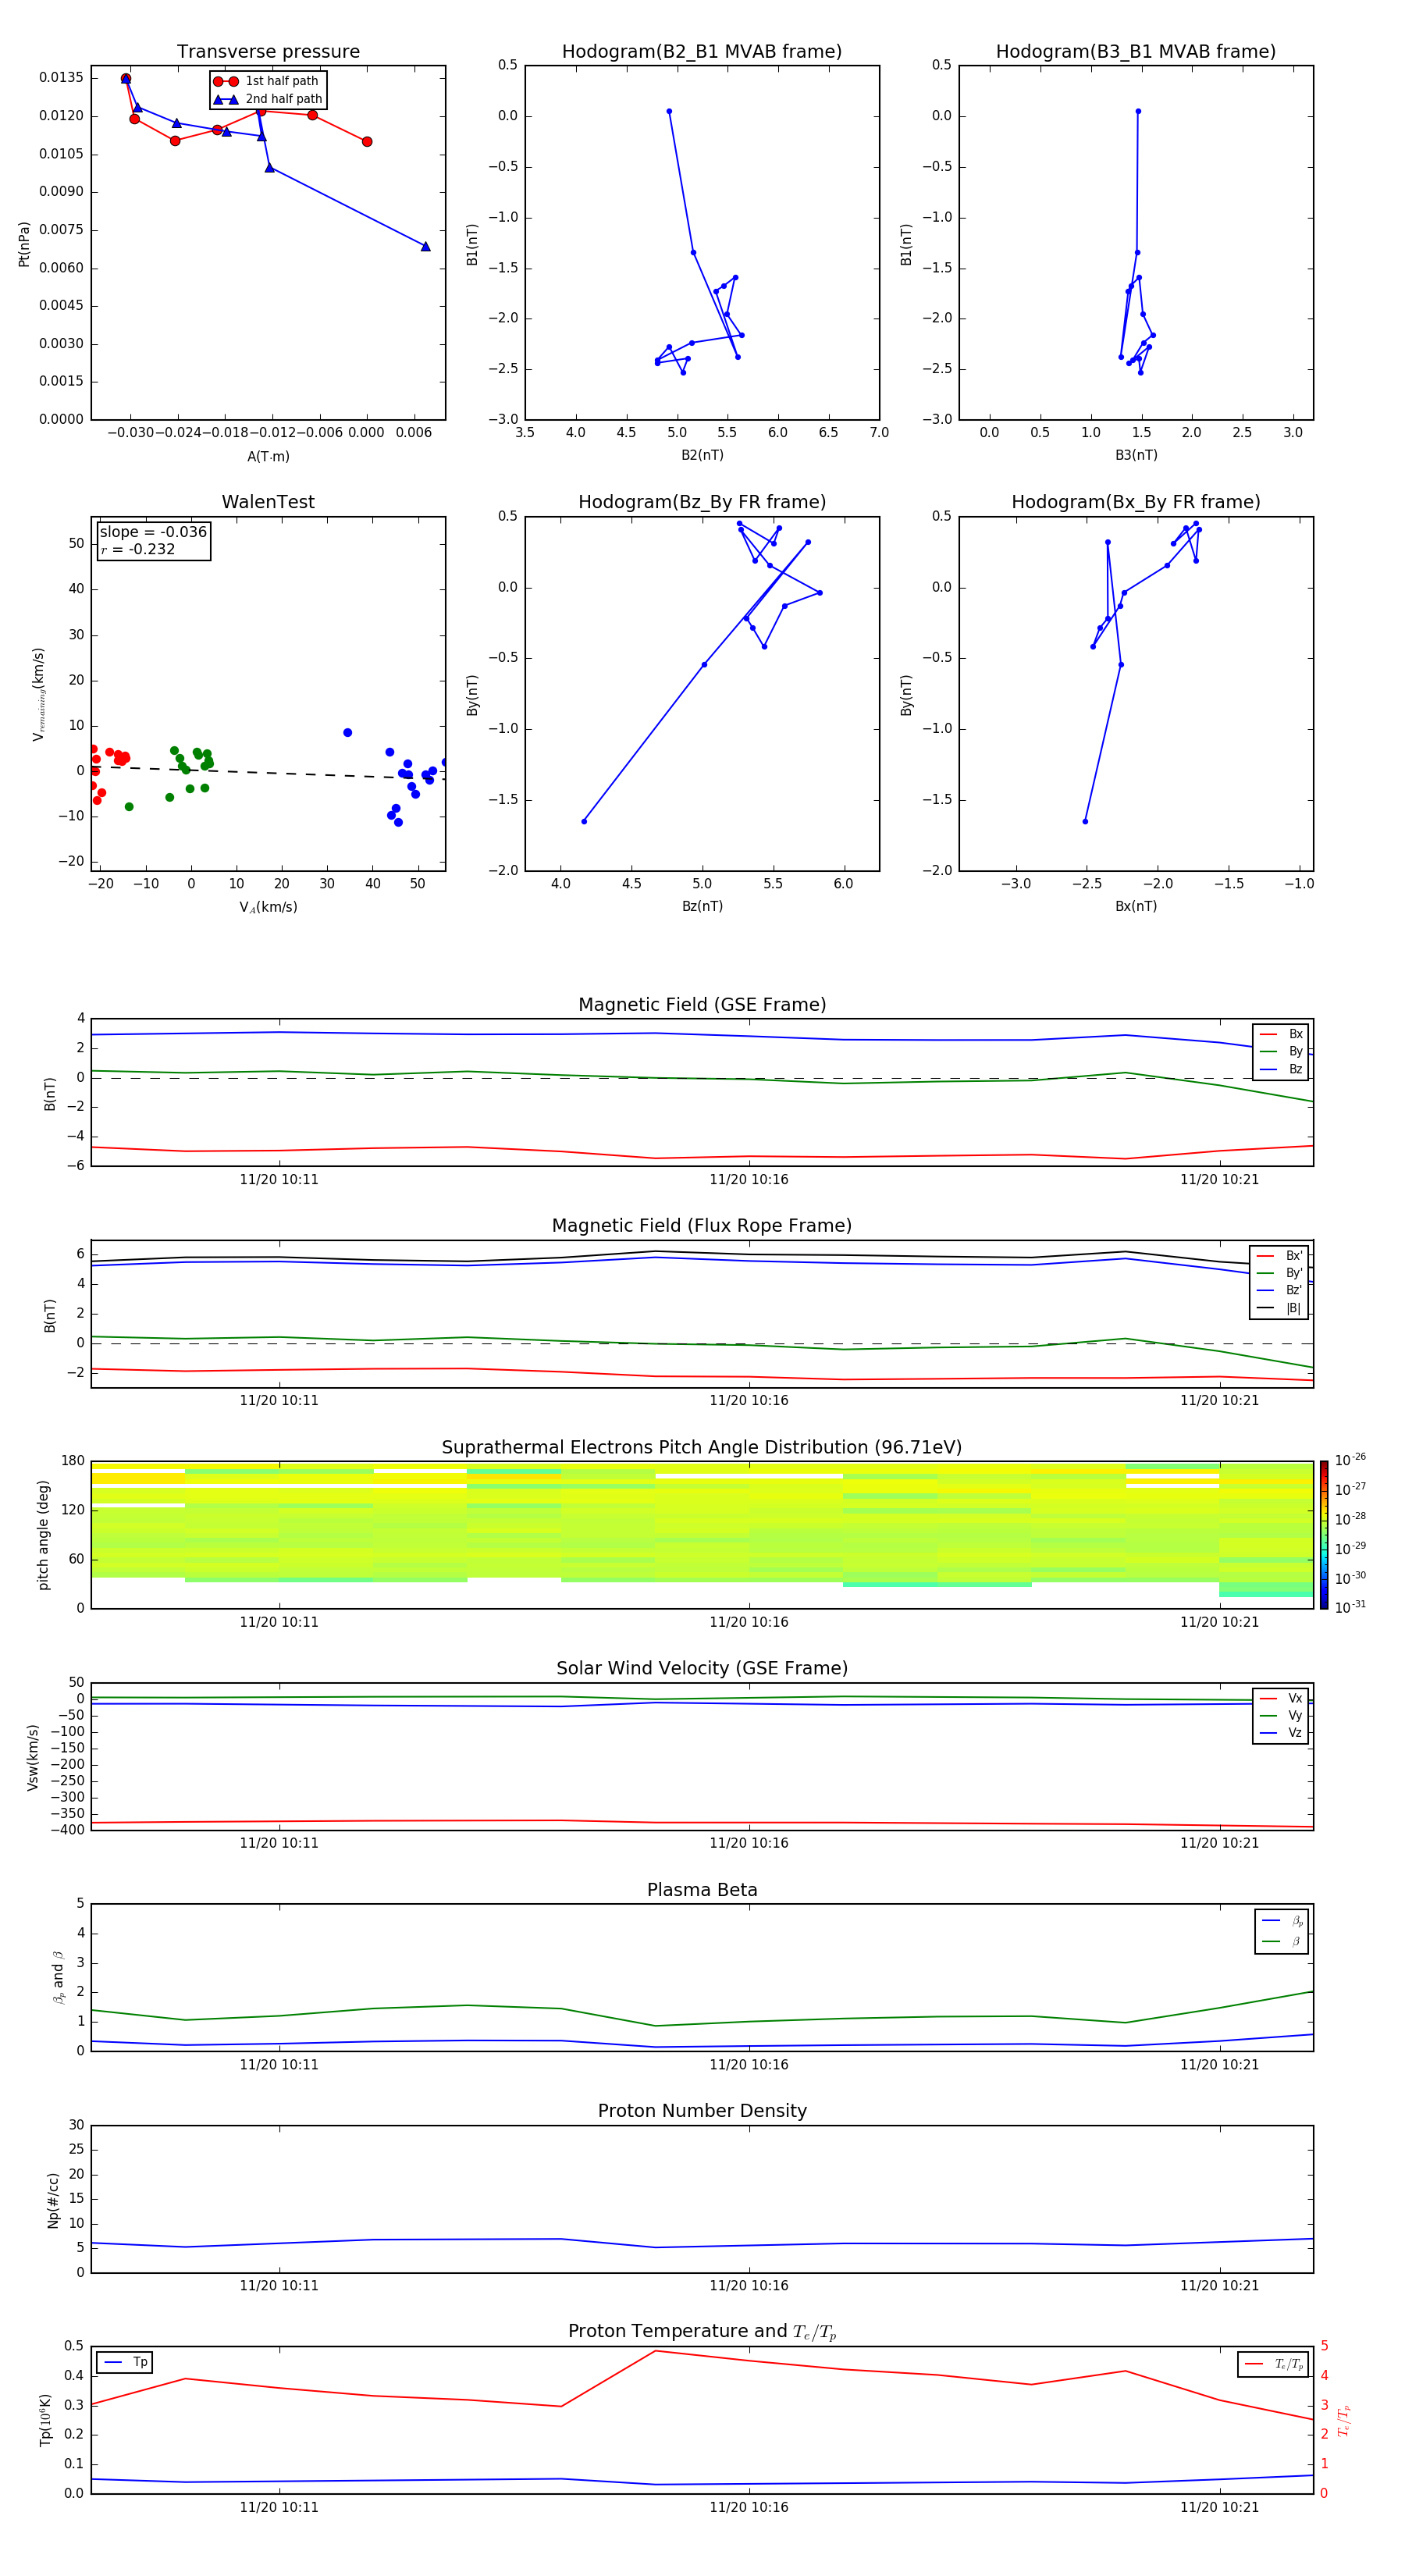Screen dimensions: 1405x2576
Task: Click the 'Suprathermal Electrons Pitch Angle Distribution' title
Action: click(x=702, y=1448)
